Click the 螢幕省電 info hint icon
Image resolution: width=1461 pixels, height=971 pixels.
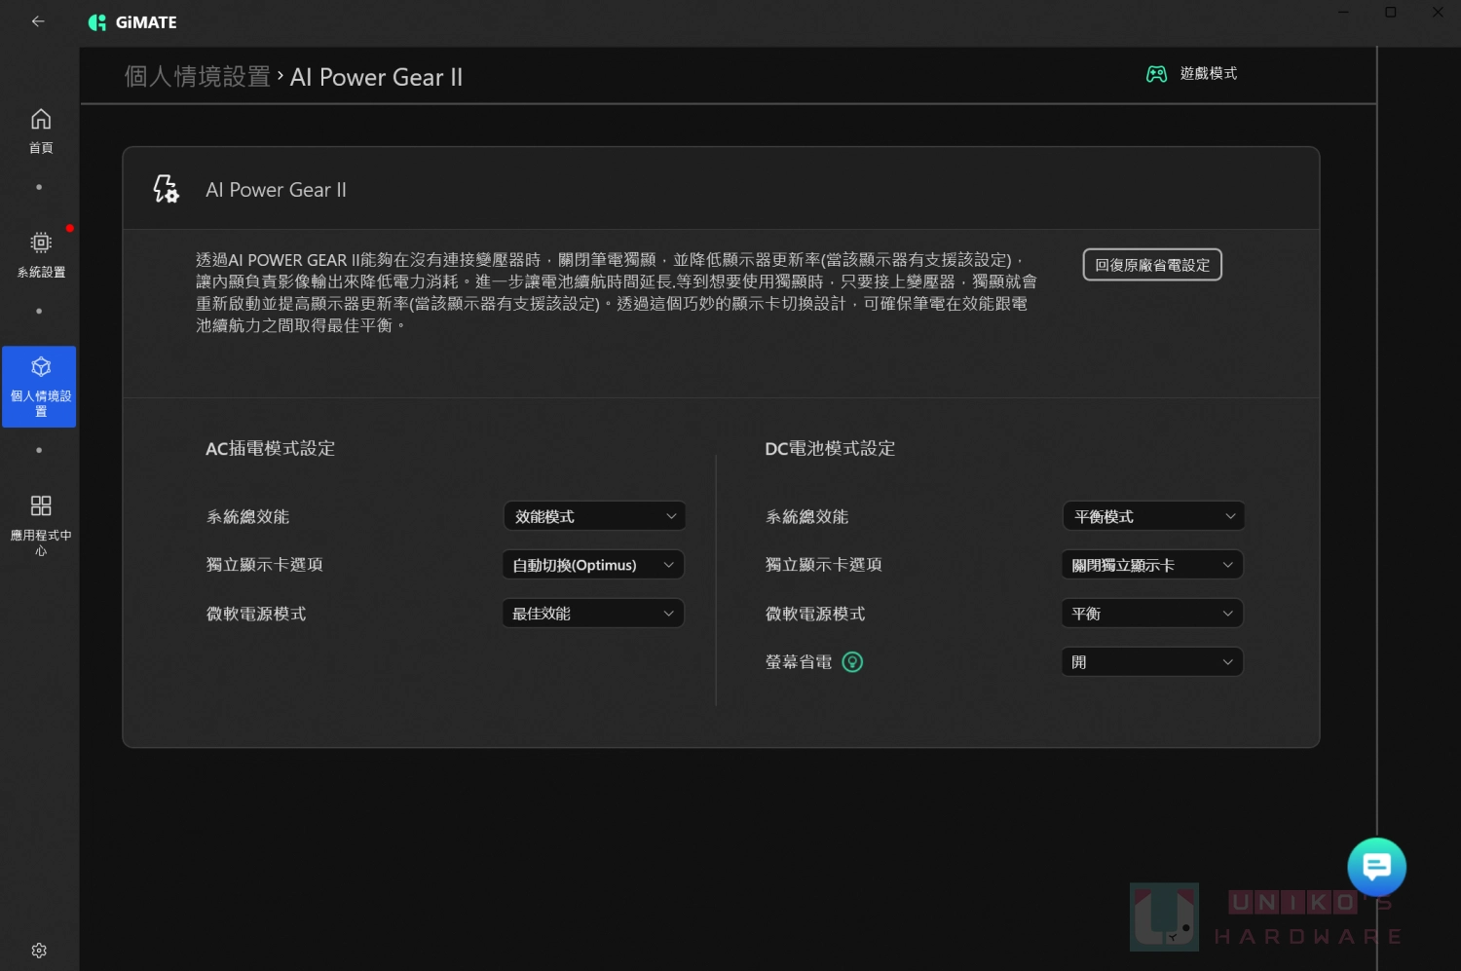[x=852, y=662]
